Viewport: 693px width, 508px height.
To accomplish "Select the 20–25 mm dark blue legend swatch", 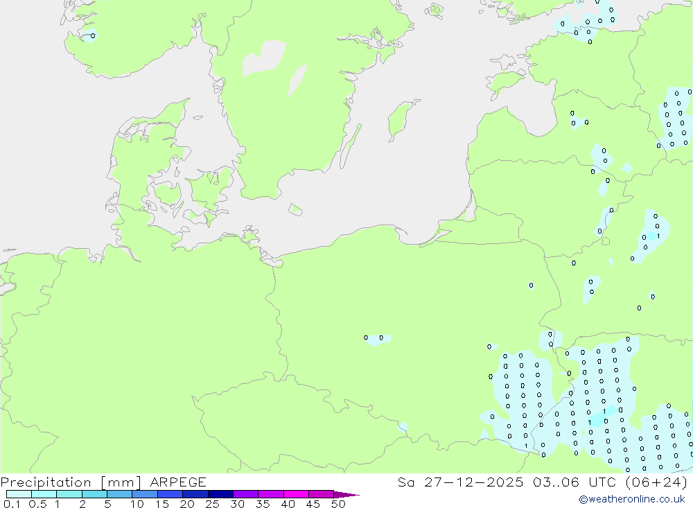I will point(195,494).
